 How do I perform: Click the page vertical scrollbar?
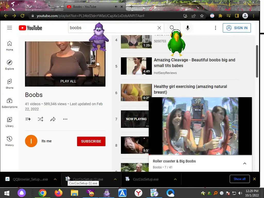pos(257,61)
